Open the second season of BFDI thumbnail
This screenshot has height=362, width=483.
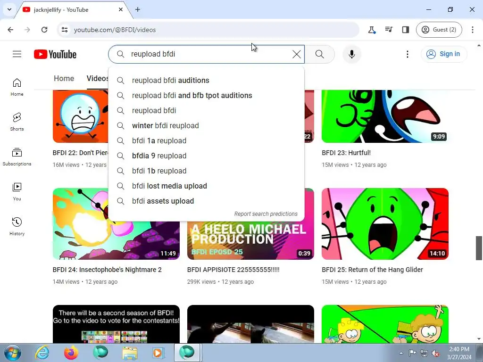pos(116,324)
